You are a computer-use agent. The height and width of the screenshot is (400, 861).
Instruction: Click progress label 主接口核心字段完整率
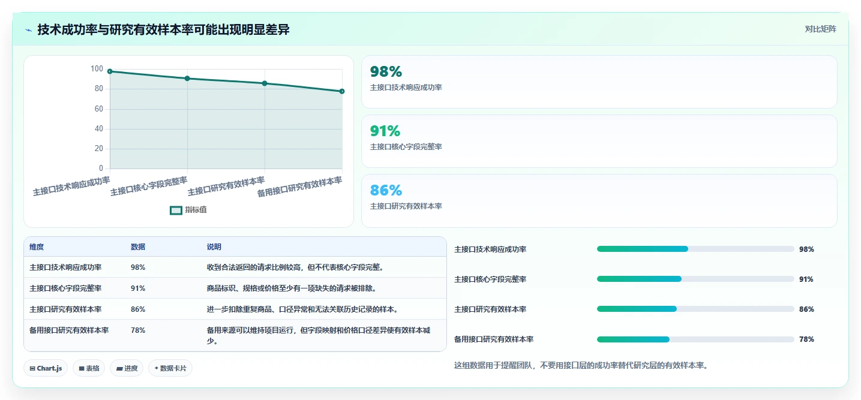coord(490,279)
